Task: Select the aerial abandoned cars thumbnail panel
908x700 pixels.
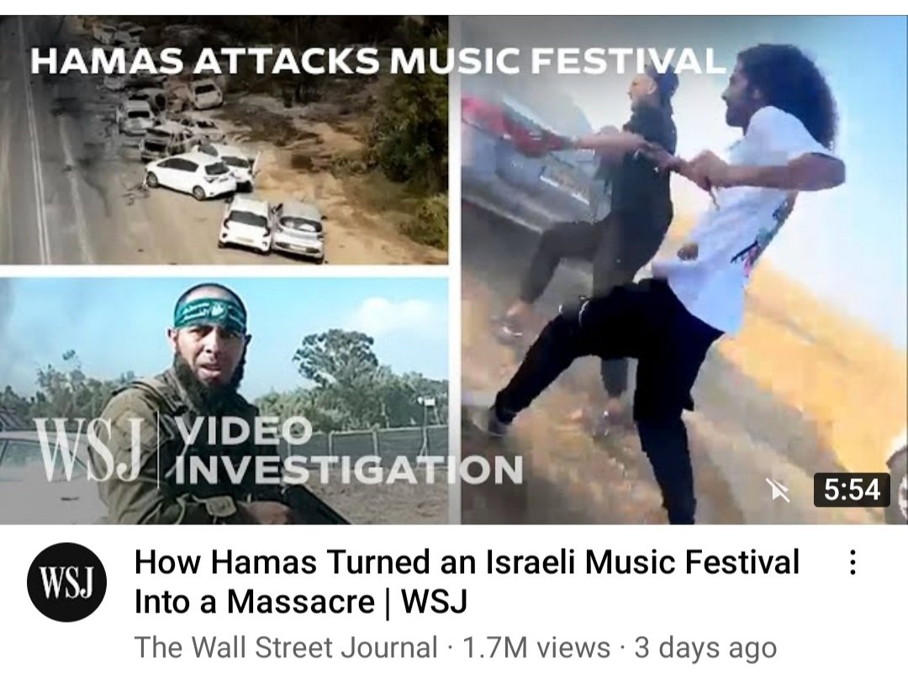Action: coord(224,140)
